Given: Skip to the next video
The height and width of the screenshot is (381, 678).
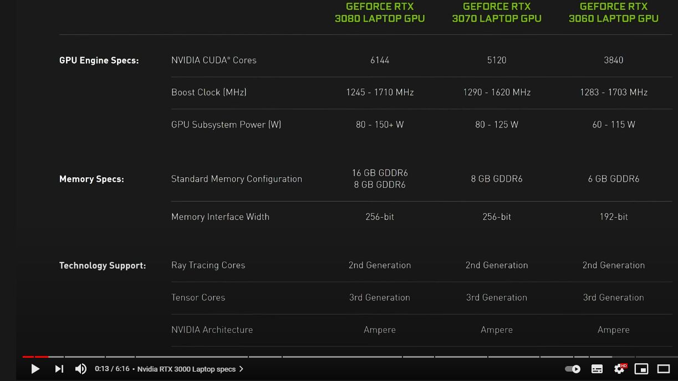Looking at the screenshot, I should click(59, 369).
